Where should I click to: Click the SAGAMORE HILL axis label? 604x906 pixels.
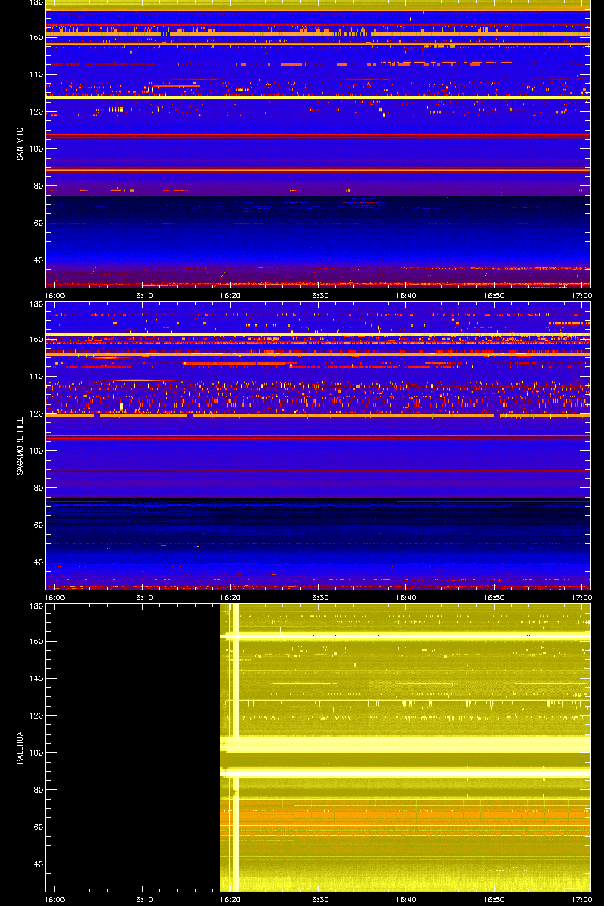coord(20,445)
